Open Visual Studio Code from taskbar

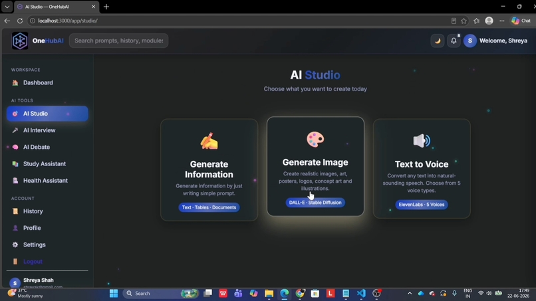361,293
